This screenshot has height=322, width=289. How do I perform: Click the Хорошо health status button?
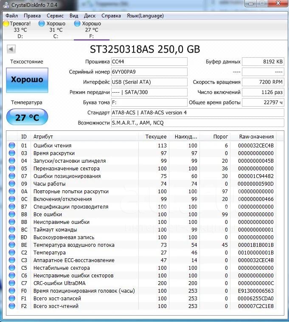pos(27,80)
